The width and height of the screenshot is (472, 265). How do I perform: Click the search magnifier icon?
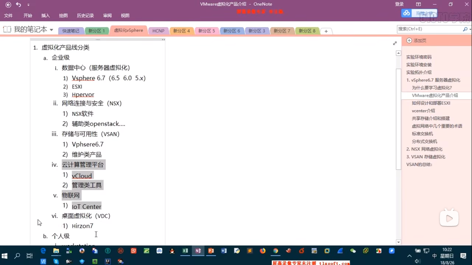[465, 29]
